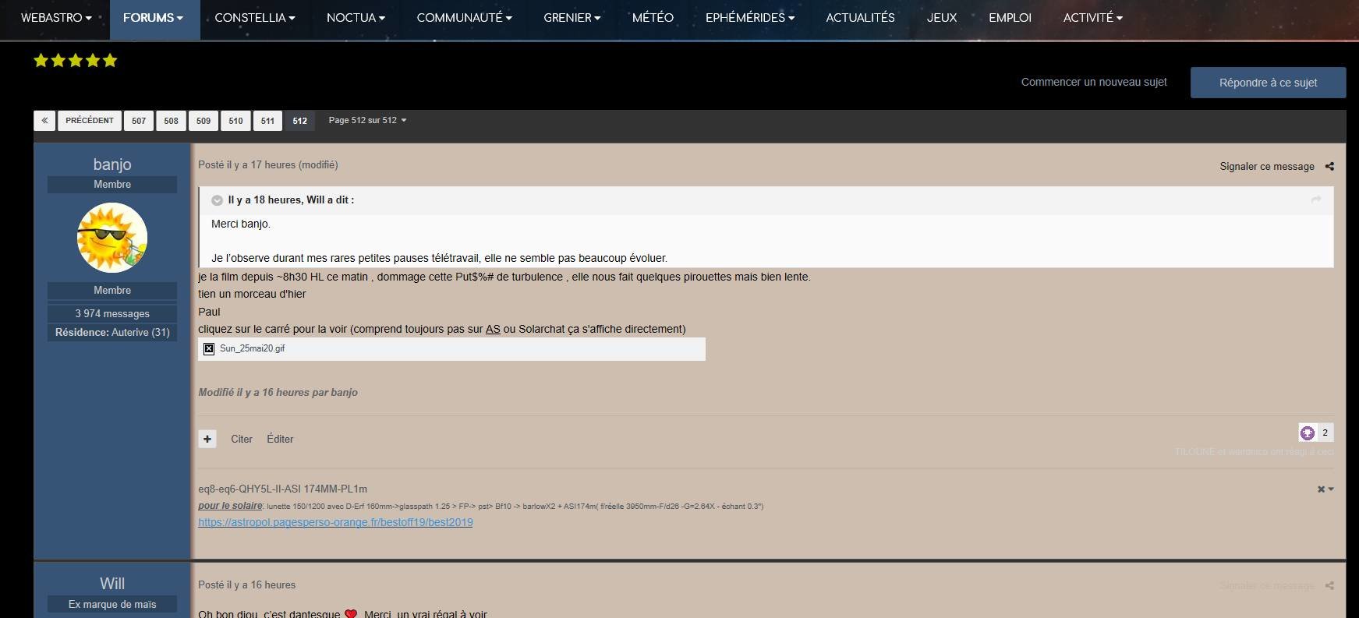
Task: Share banjo's post via share icon
Action: tap(1329, 166)
